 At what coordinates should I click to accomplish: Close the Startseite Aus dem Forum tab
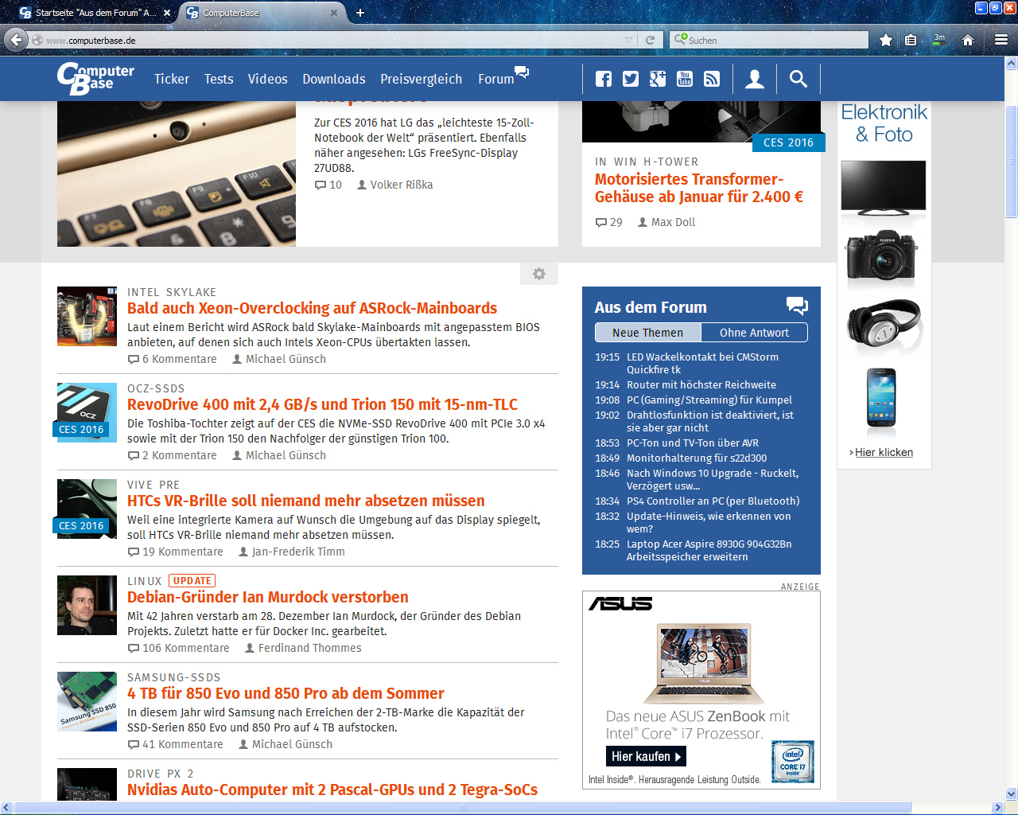(x=166, y=13)
